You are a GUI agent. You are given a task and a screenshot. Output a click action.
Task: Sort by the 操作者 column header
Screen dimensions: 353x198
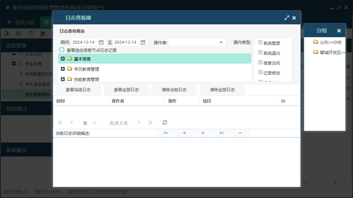tap(118, 101)
